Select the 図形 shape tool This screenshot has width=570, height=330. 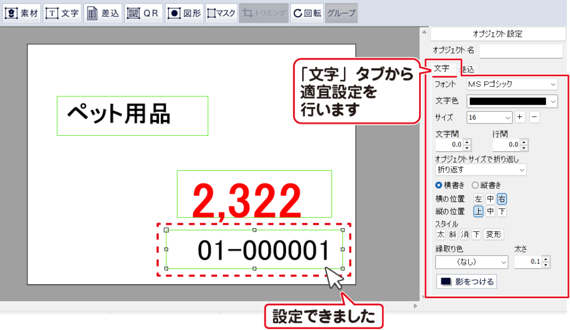tap(184, 13)
